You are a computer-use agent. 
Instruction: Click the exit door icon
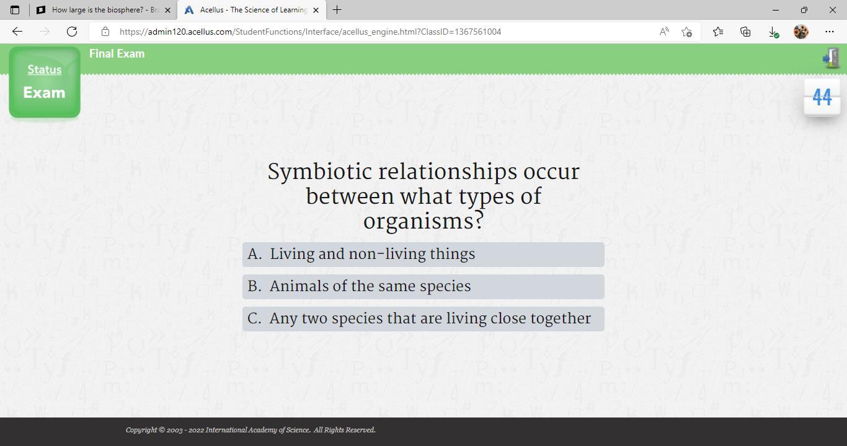pos(831,58)
